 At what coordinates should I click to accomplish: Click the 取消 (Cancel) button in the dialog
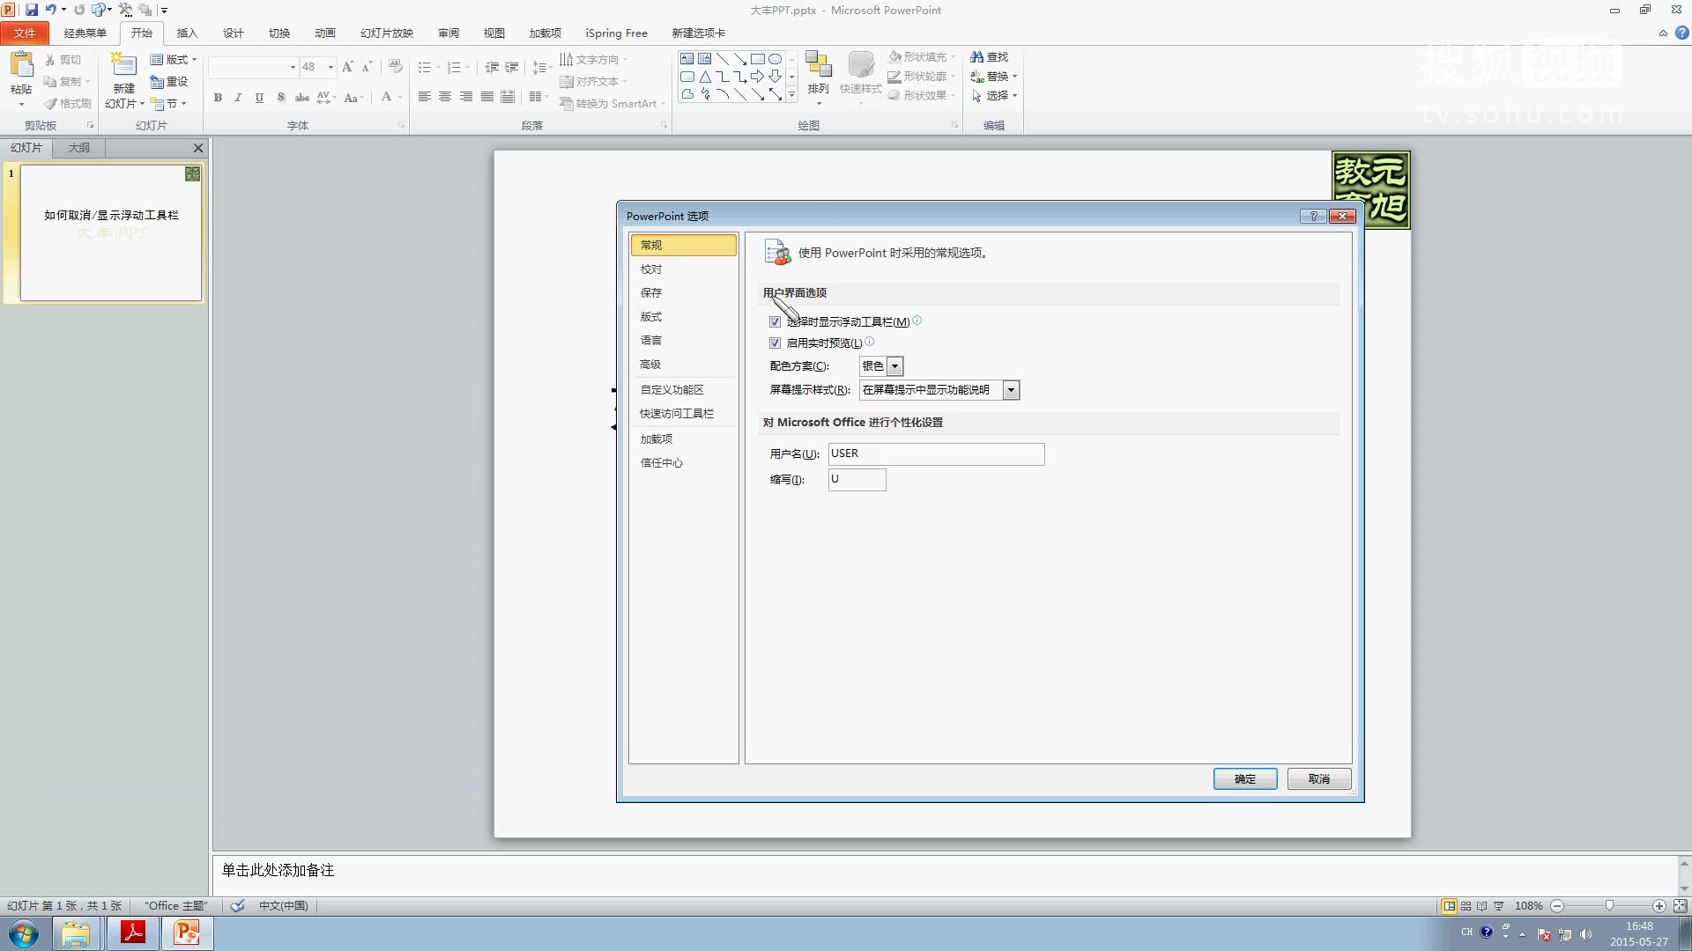tap(1318, 779)
